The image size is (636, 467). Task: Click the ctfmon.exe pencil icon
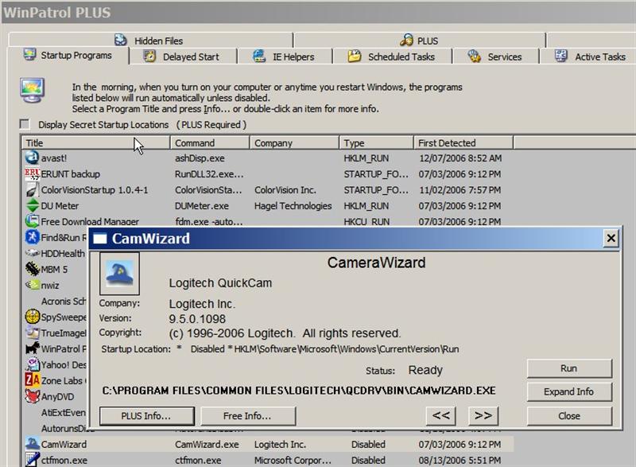pyautogui.click(x=32, y=460)
